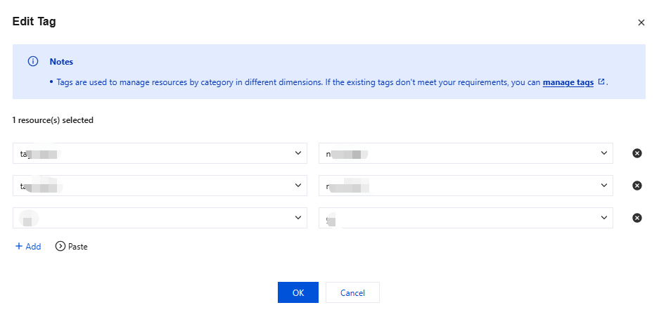Click the external link icon beside manage tags
The height and width of the screenshot is (317, 659).
tap(601, 82)
